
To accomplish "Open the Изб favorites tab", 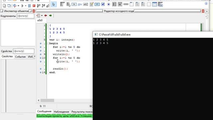I will click(30, 57).
